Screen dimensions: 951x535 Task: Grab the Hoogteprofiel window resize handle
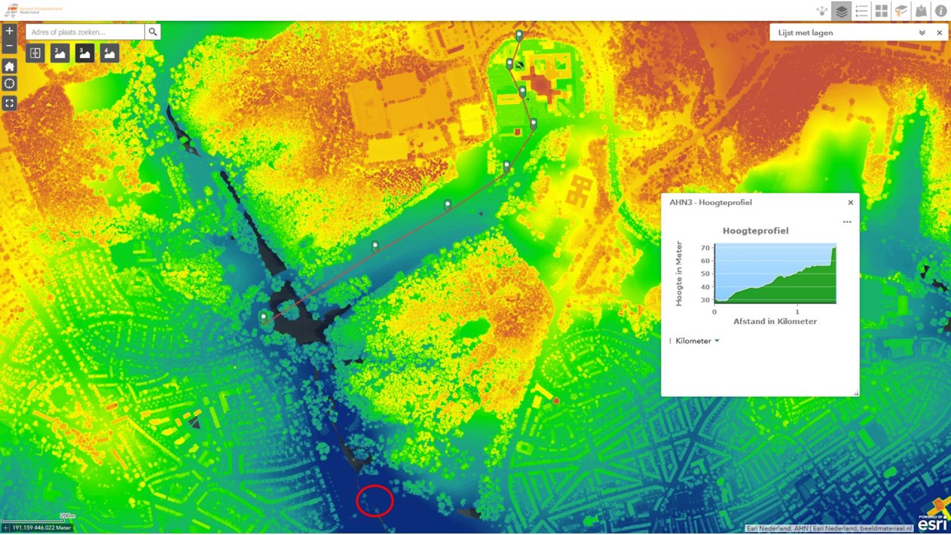tap(856, 393)
